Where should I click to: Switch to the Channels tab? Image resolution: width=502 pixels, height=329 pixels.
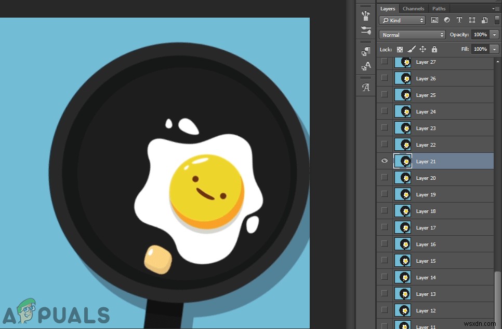(x=413, y=8)
